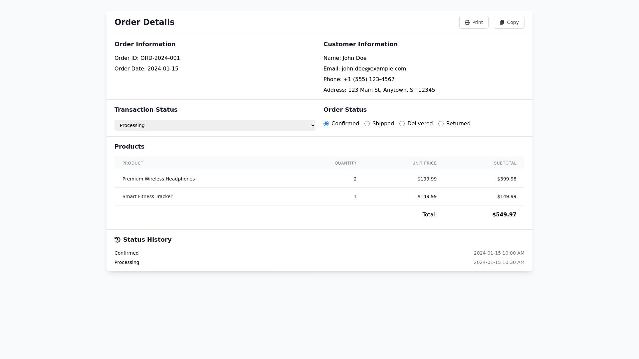
Task: Click the customer email address
Action: point(374,69)
